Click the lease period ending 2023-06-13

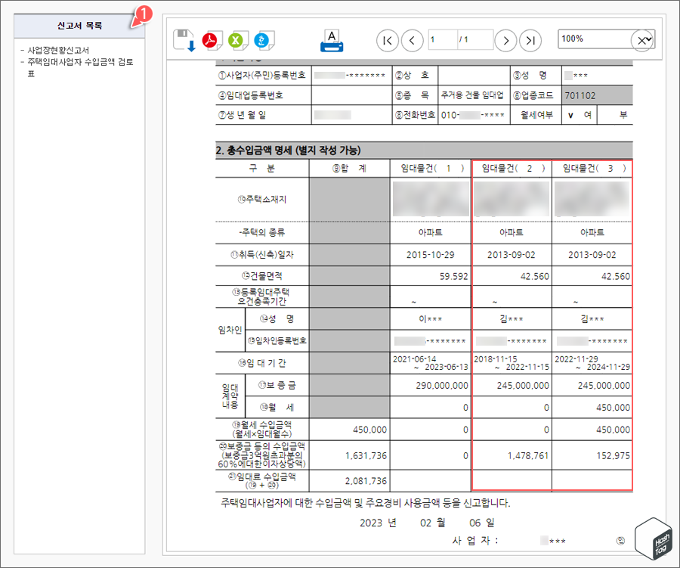pyautogui.click(x=447, y=367)
